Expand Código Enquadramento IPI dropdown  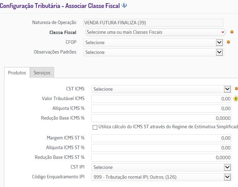[227, 177]
